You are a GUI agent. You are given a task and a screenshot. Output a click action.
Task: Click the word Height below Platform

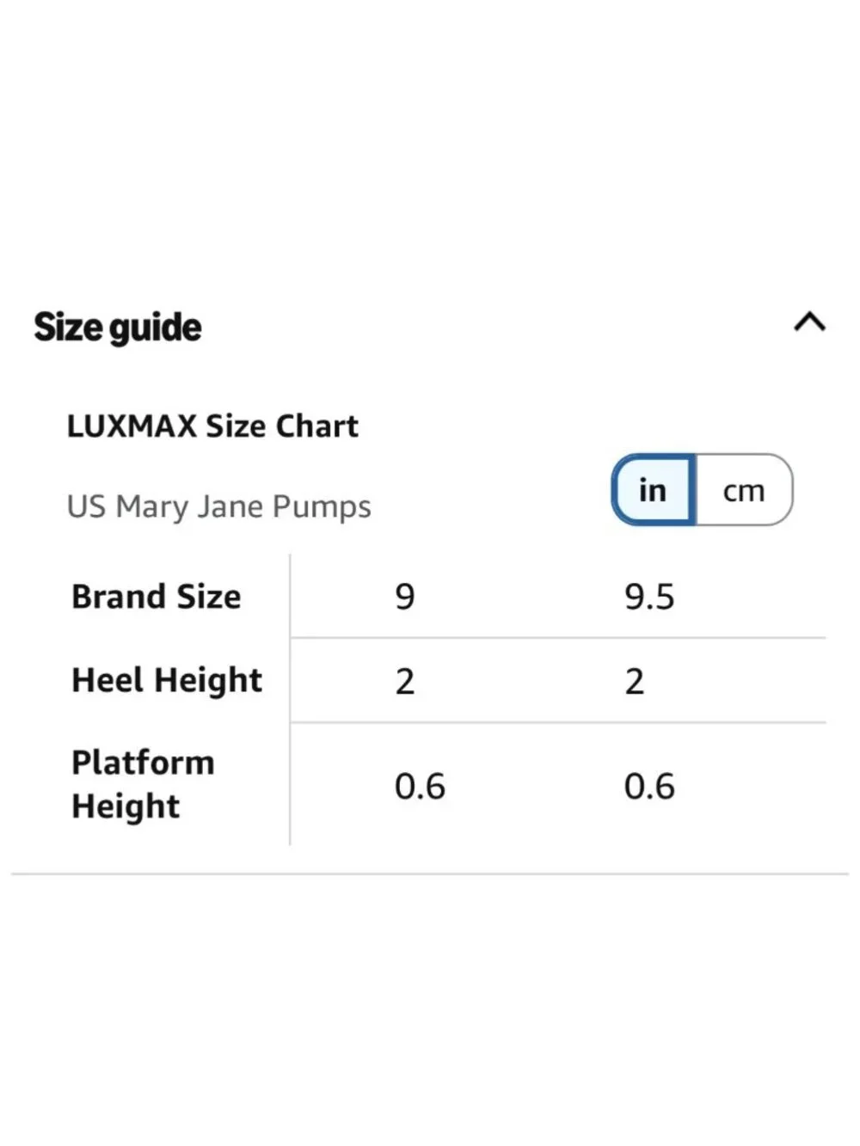(x=126, y=806)
